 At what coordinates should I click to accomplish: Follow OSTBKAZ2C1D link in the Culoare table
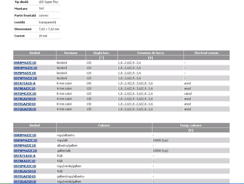pos(24,161)
